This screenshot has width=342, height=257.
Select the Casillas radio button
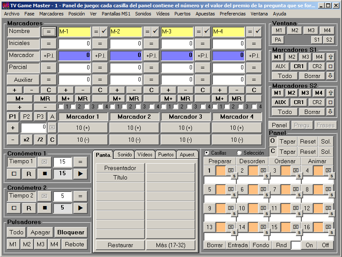click(x=207, y=153)
